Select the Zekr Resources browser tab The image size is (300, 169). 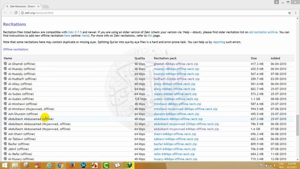click(22, 6)
